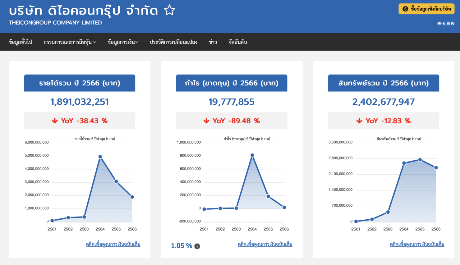The width and height of the screenshot is (460, 265).
Task: Click the รายได้รวม 5 ปีล่าสุด (บาท) chart title
Action: coord(95,139)
